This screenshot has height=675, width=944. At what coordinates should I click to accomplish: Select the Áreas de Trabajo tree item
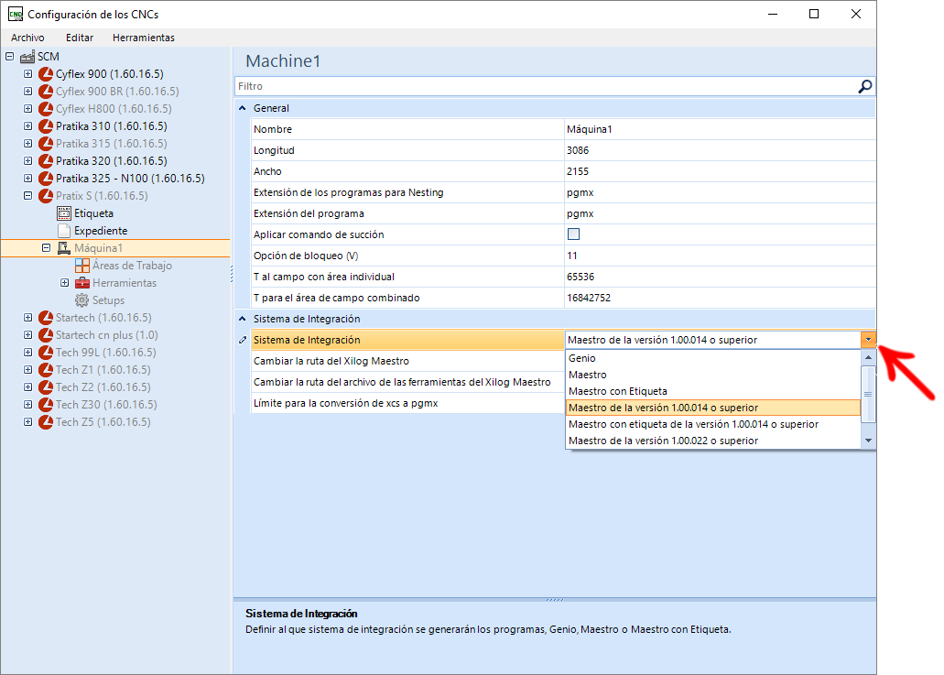(132, 266)
